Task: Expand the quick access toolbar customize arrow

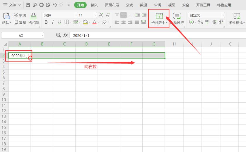Action: coord(69,5)
